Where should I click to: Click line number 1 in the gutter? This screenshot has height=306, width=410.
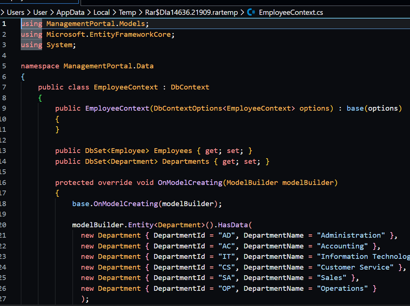click(x=4, y=24)
